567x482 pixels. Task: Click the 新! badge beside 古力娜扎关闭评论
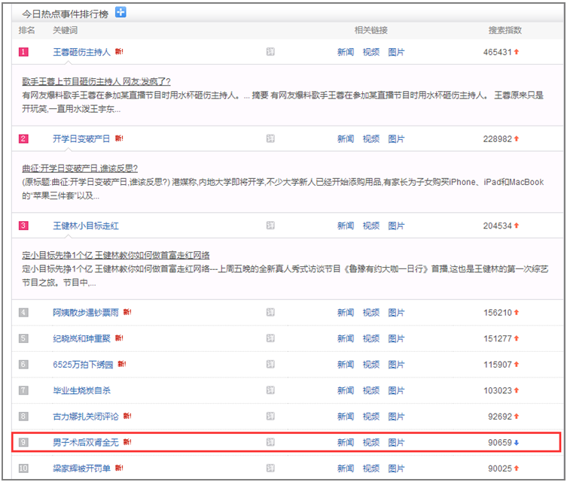coord(127,417)
